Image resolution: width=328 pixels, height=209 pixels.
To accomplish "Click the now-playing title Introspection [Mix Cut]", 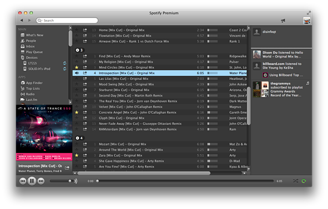I will click(x=40, y=166).
